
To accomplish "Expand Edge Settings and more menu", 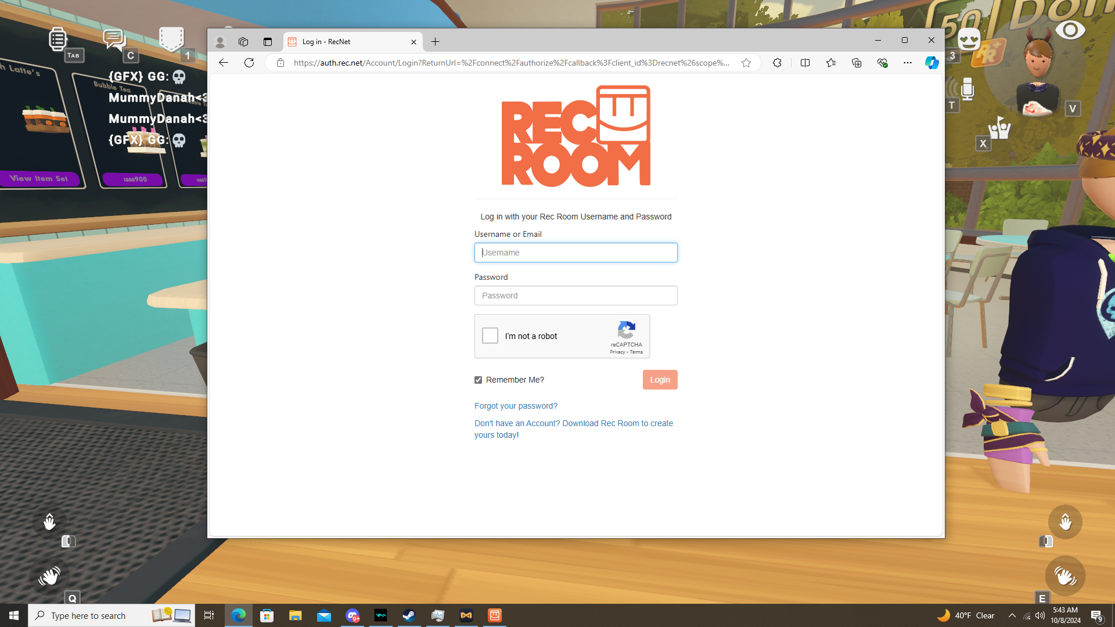I will 907,63.
